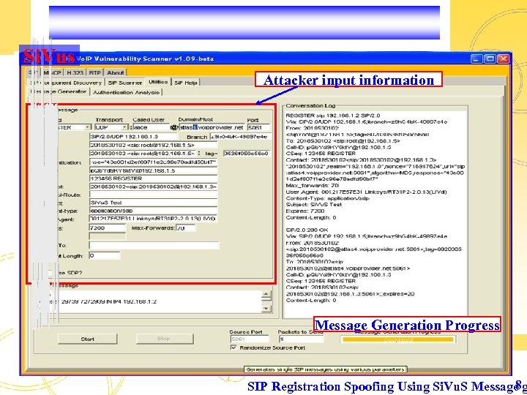Edit the Via SIP/2.0/UDP 192.168.1.5 field
The width and height of the screenshot is (527, 395).
pyautogui.click(x=133, y=137)
